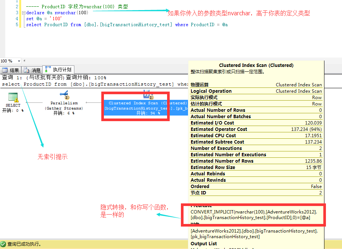The width and height of the screenshot is (342, 249).
Task: Click the Actual Number of Batches row
Action: [256, 117]
